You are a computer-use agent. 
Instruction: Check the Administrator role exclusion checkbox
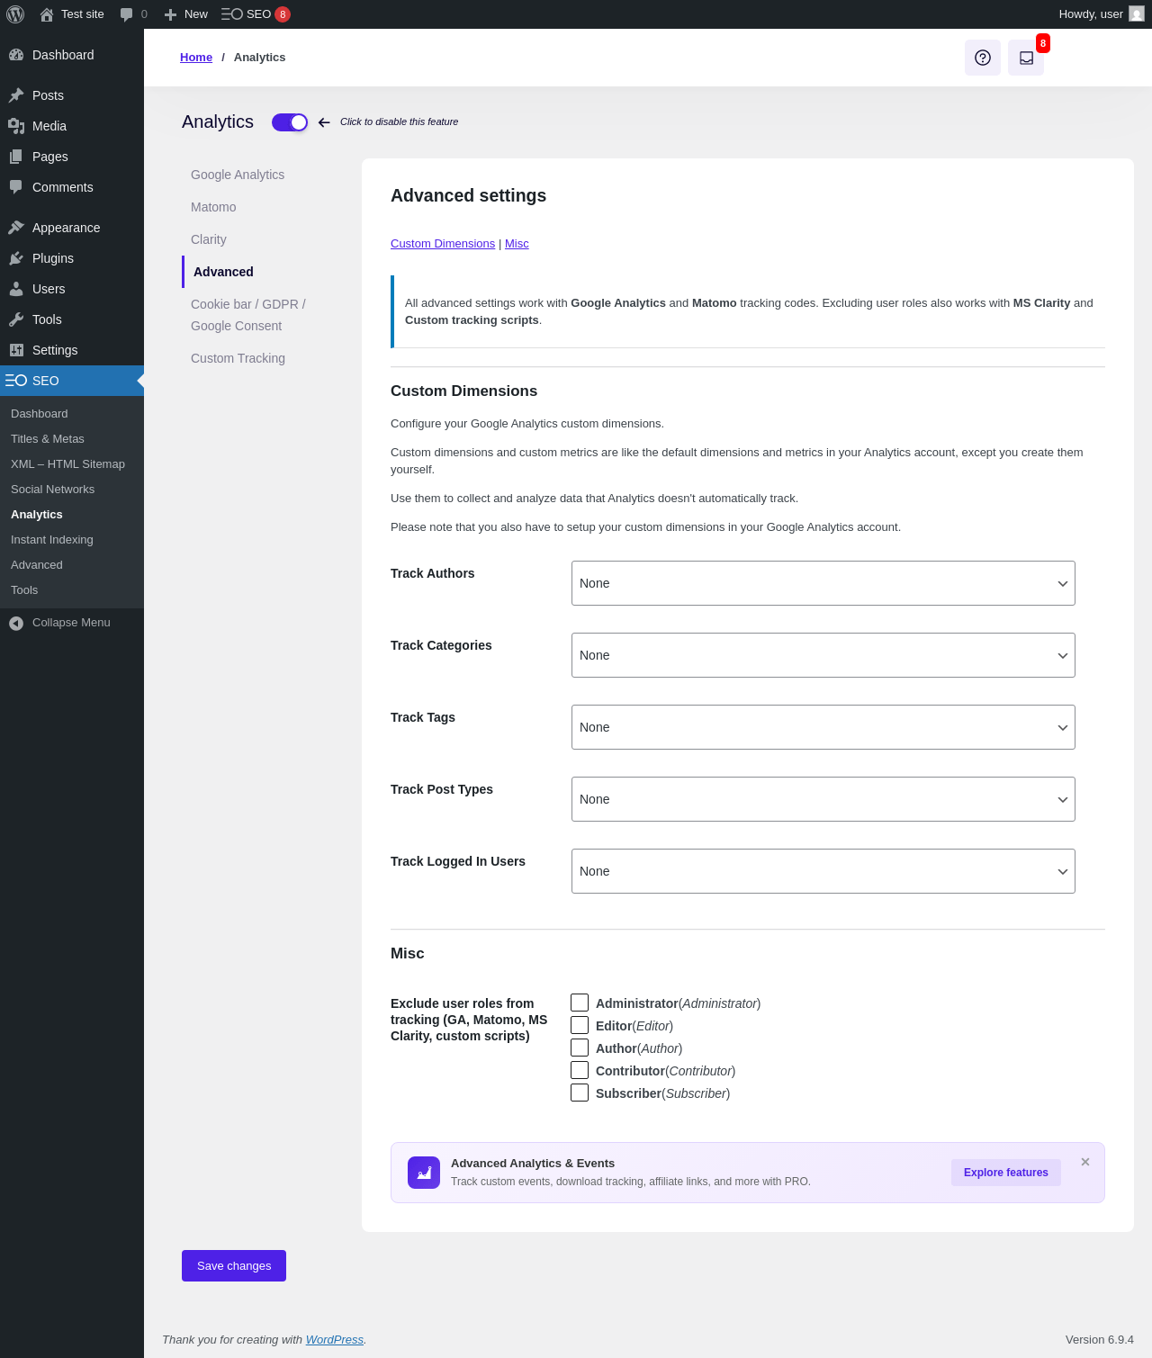pos(580,1003)
